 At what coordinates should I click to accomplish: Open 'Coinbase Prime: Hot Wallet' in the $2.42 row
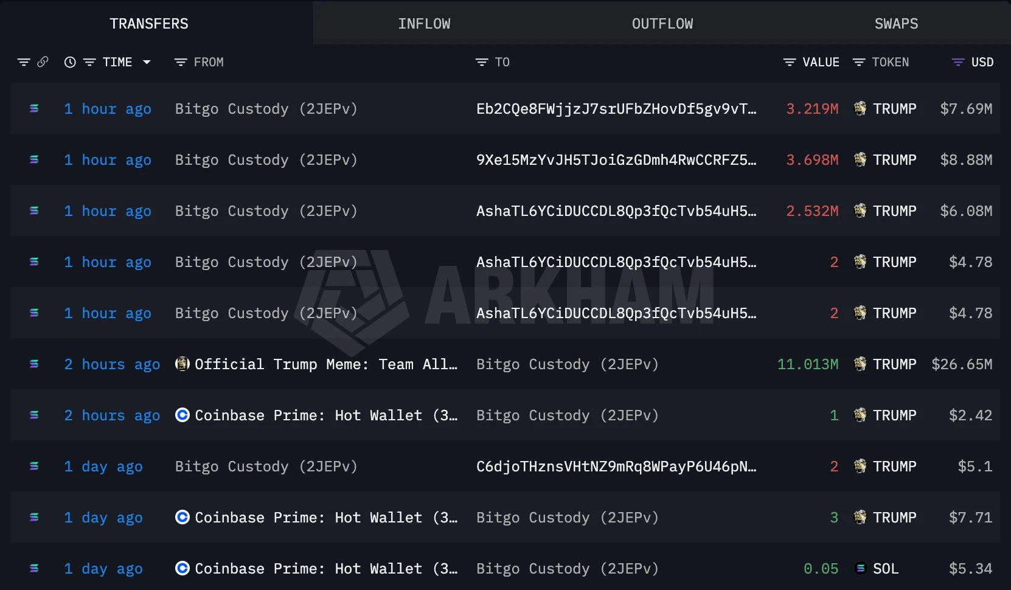click(x=326, y=415)
